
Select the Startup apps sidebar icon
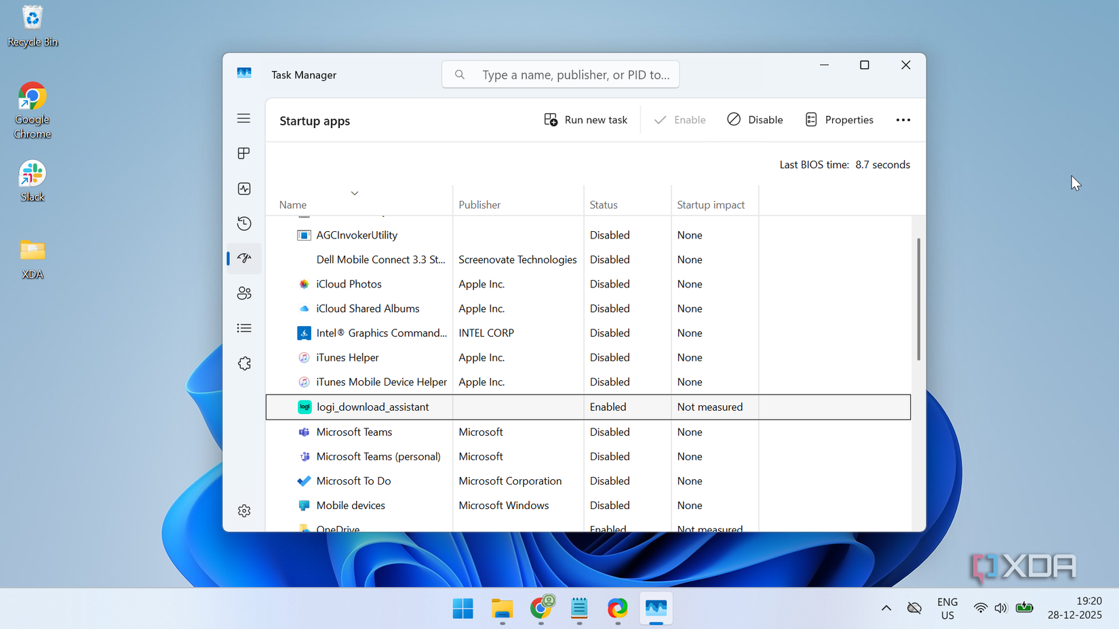tap(244, 258)
